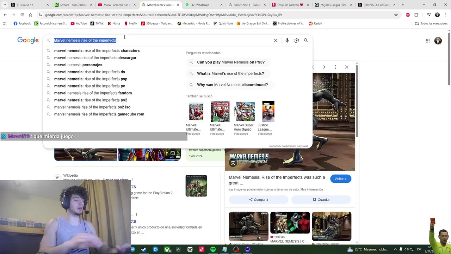Go to Chrome home page button

(30, 15)
